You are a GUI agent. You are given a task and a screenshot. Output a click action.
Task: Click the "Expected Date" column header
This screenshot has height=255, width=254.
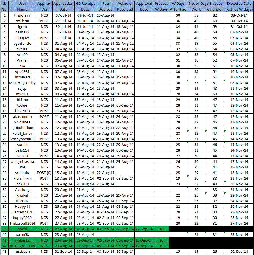tap(239, 6)
